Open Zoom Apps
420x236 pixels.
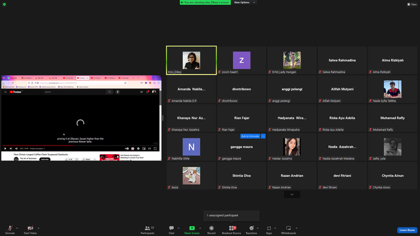pyautogui.click(x=268, y=229)
